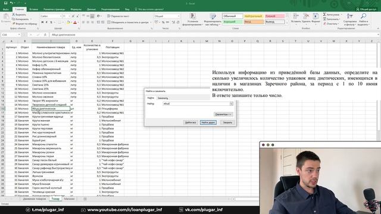
Task: Open Sort and Filter (Сортировка и фильтр)
Action: click(x=350, y=20)
